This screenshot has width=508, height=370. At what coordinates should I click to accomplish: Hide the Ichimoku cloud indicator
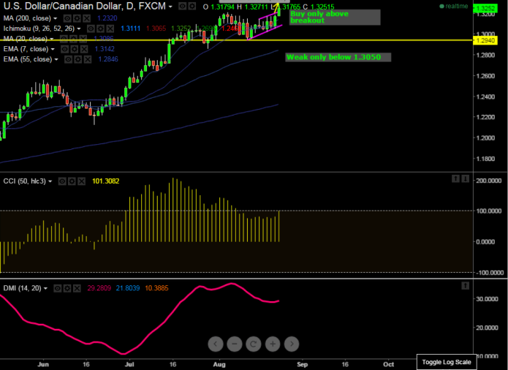tap(91, 29)
